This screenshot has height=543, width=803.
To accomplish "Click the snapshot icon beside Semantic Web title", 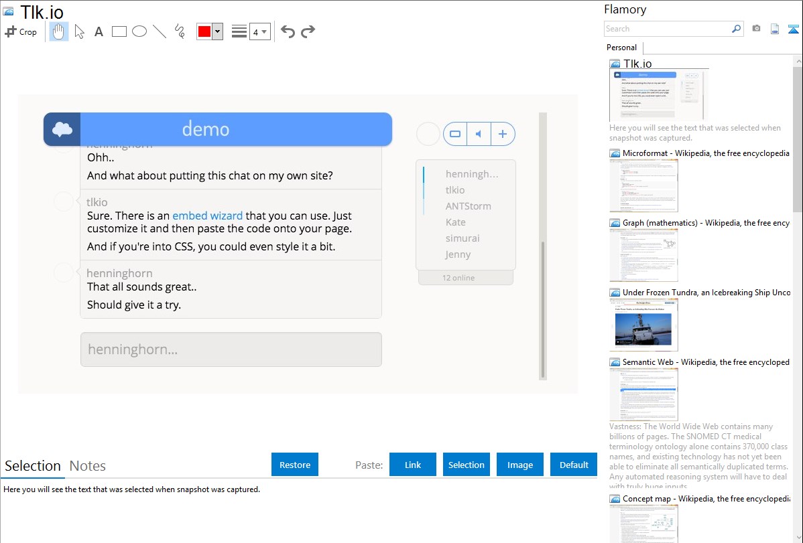I will 615,362.
